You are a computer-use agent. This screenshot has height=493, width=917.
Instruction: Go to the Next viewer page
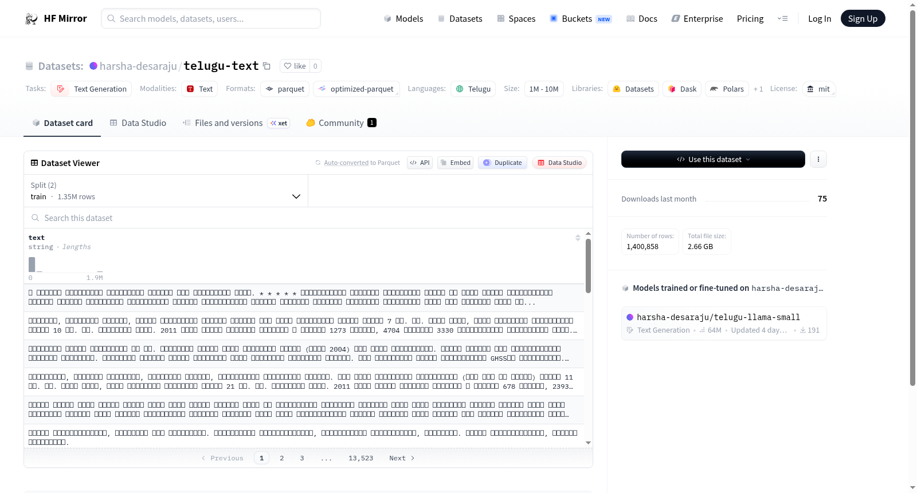coord(402,458)
